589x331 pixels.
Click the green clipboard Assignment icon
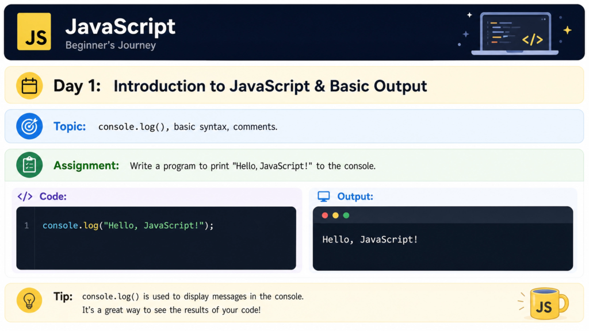coord(29,165)
